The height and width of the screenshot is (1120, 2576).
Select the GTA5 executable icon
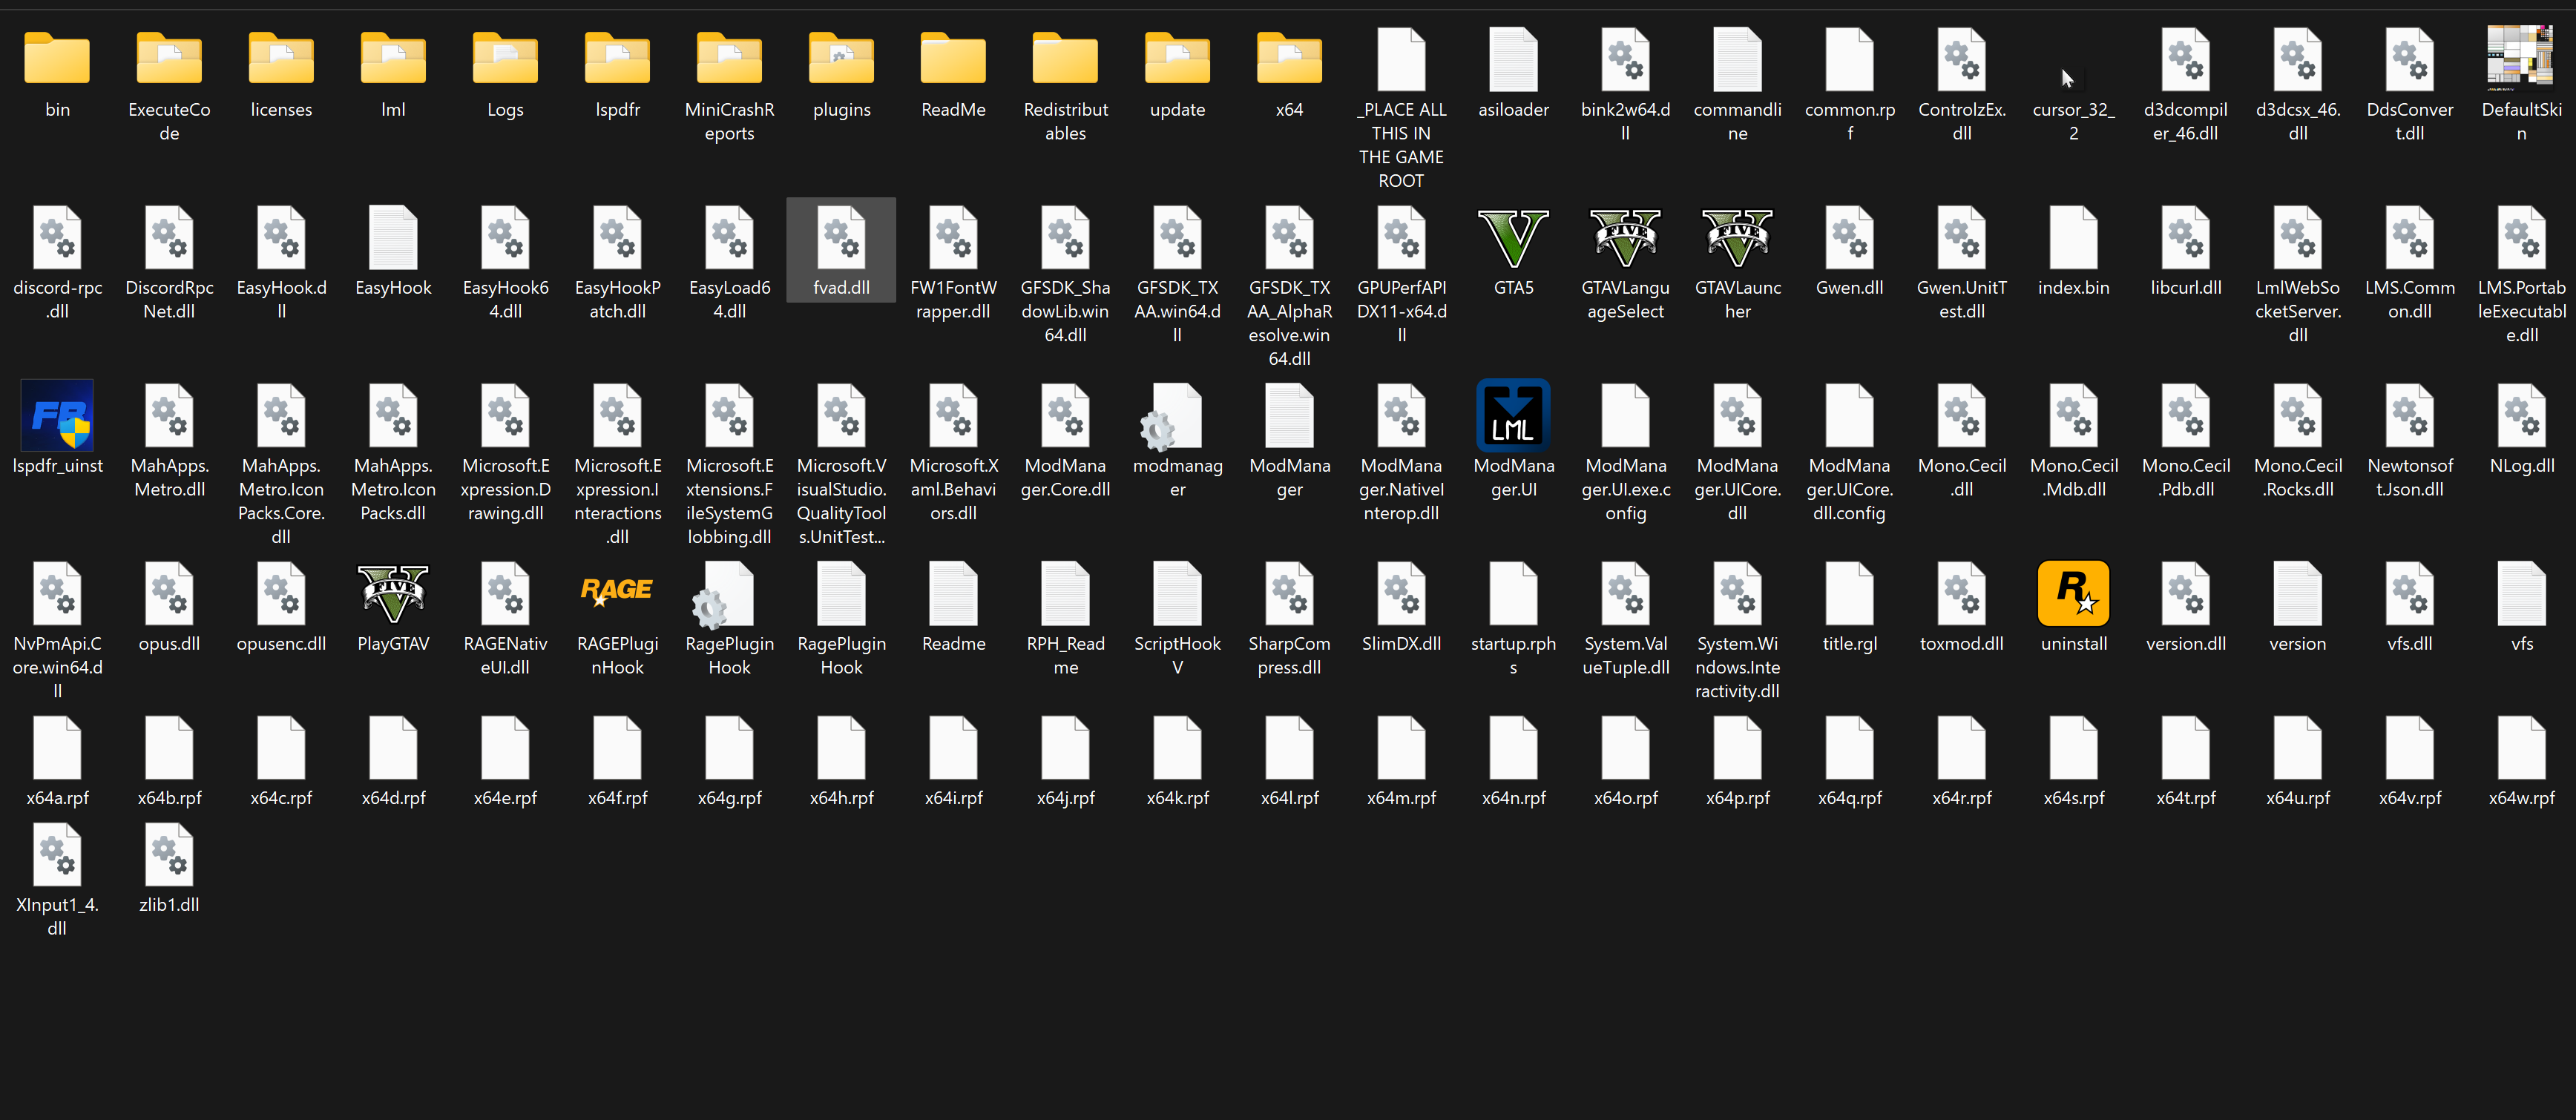pyautogui.click(x=1513, y=240)
